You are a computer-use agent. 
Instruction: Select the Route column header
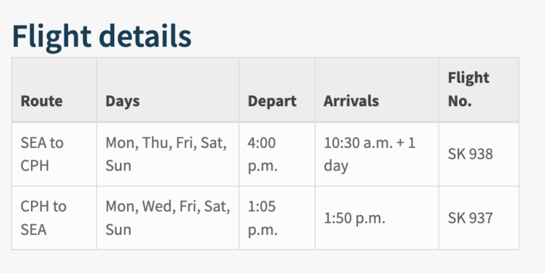[54, 90]
